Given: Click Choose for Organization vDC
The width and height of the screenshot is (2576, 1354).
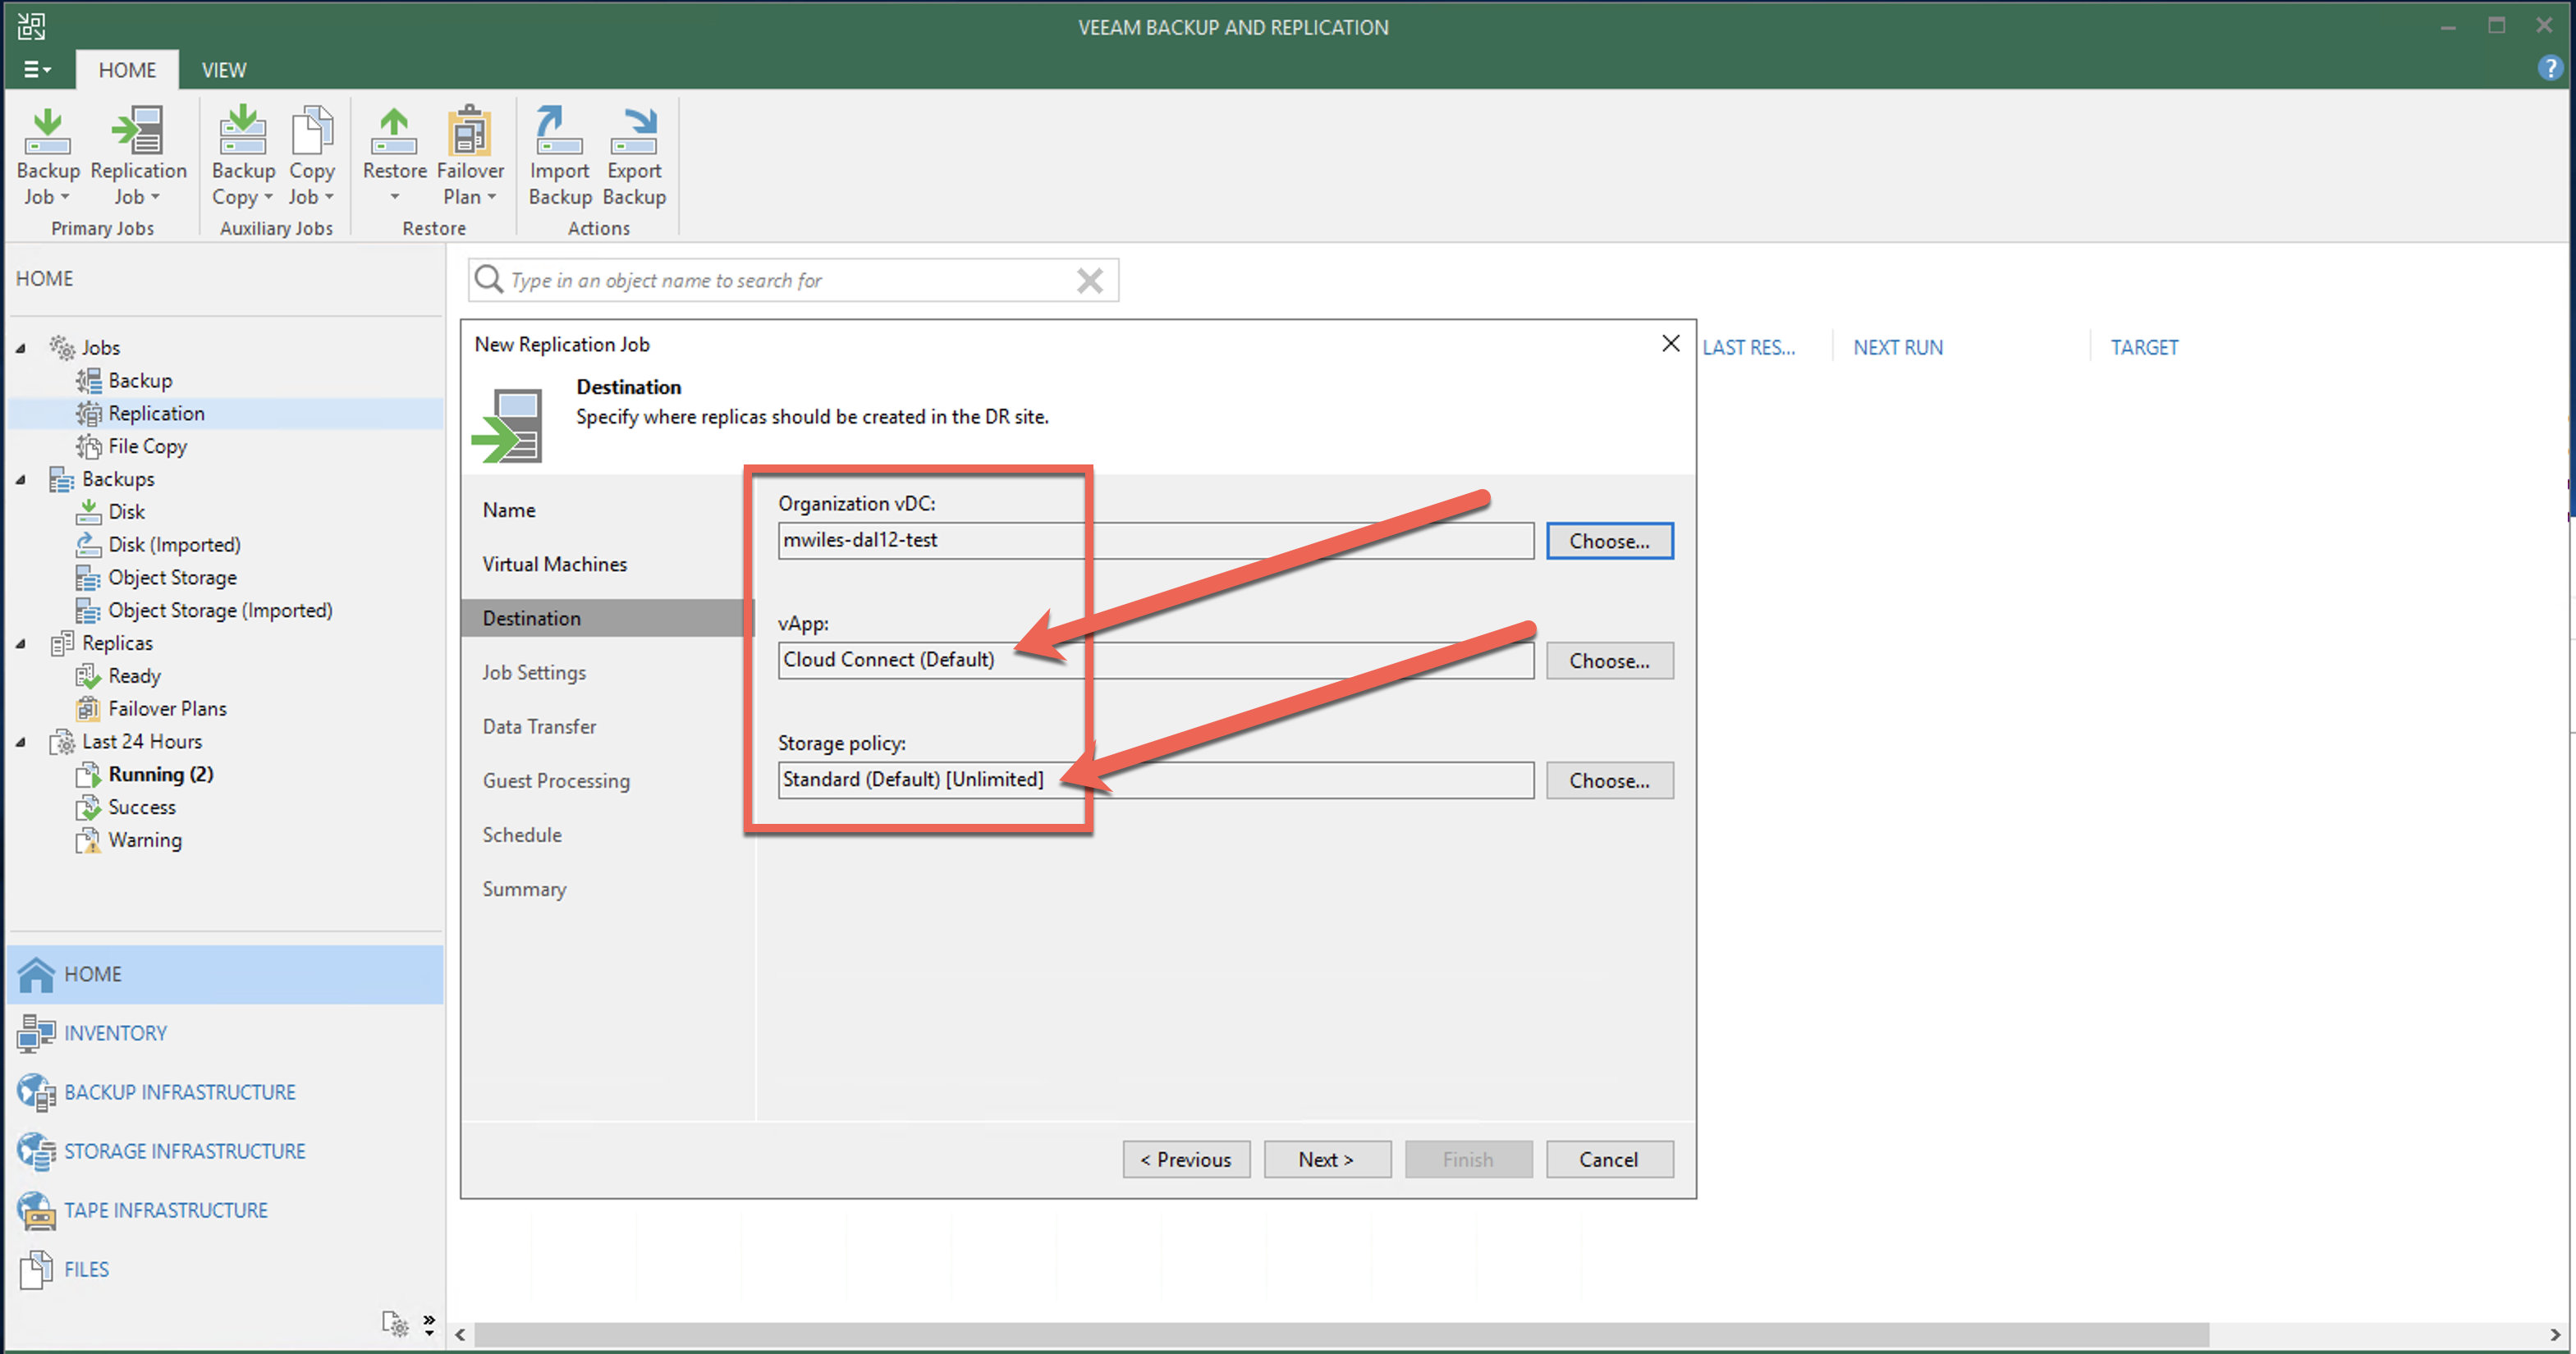Looking at the screenshot, I should 1608,541.
